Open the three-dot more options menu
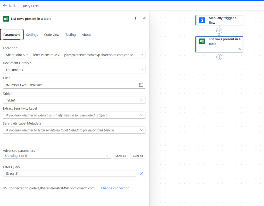This screenshot has height=206, width=264. (136, 18)
